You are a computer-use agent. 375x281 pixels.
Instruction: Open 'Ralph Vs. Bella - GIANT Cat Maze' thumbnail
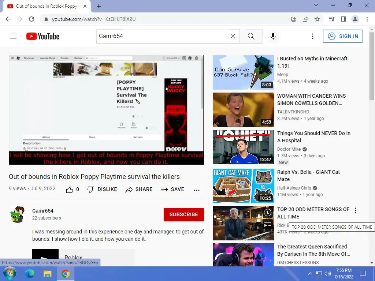click(x=244, y=186)
